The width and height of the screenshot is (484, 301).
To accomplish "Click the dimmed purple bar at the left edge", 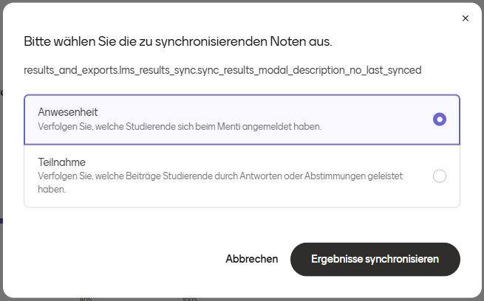I will coord(1,221).
